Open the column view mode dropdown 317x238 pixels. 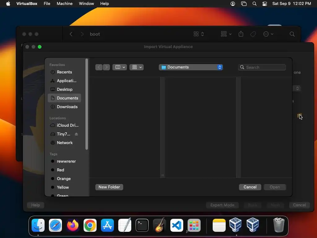(120, 67)
